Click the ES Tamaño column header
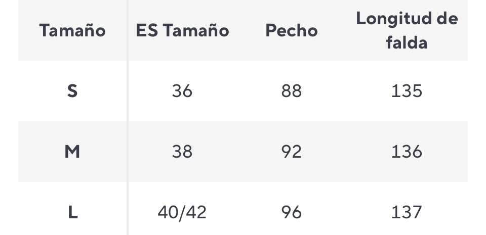 (x=182, y=31)
